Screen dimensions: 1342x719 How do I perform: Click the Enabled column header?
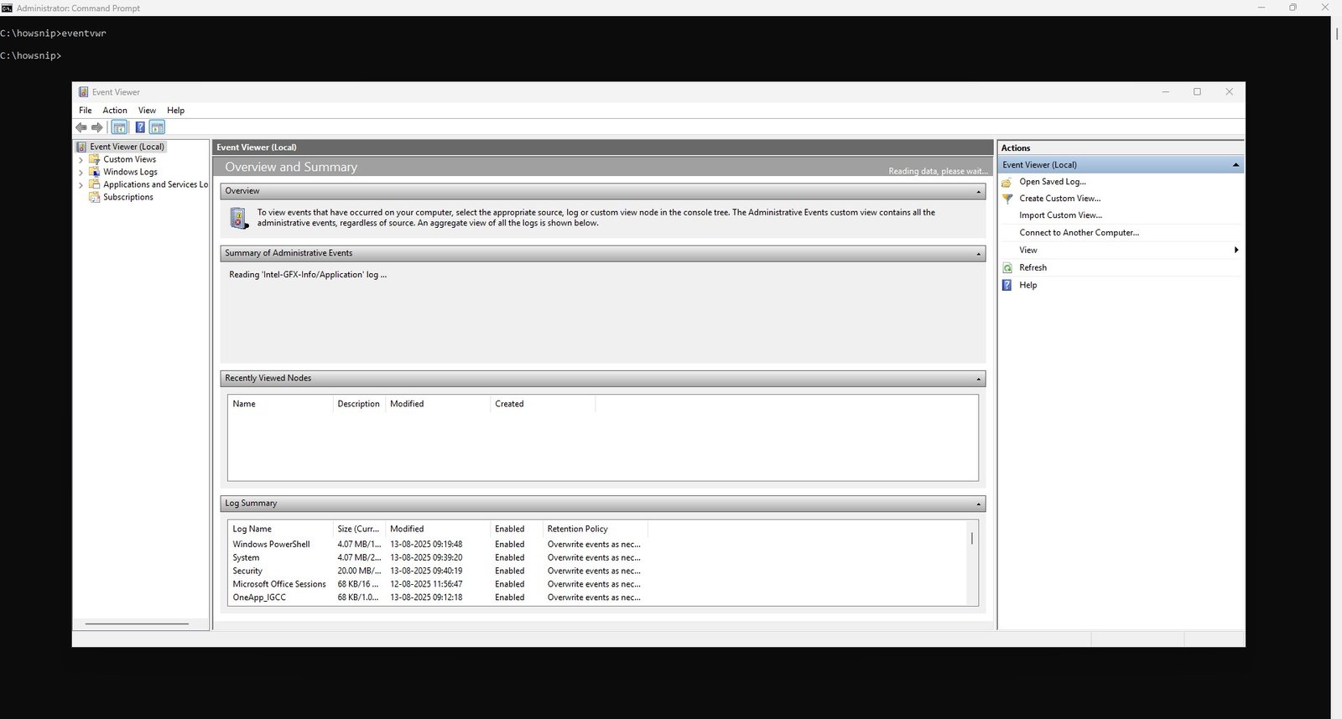516,529
